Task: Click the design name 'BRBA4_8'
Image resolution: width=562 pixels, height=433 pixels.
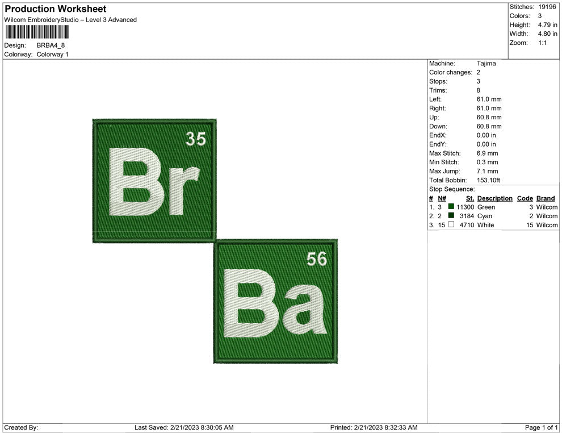Action: coord(51,45)
